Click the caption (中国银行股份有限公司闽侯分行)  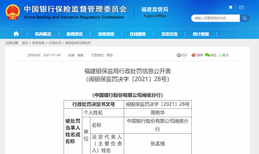[128, 95]
